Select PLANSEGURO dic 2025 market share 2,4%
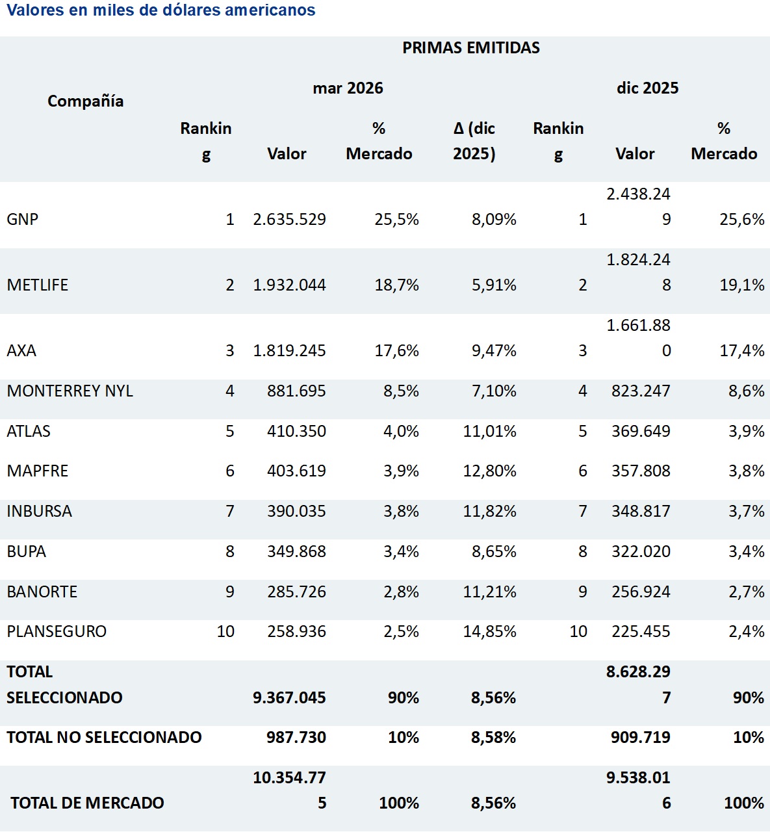 (x=747, y=632)
